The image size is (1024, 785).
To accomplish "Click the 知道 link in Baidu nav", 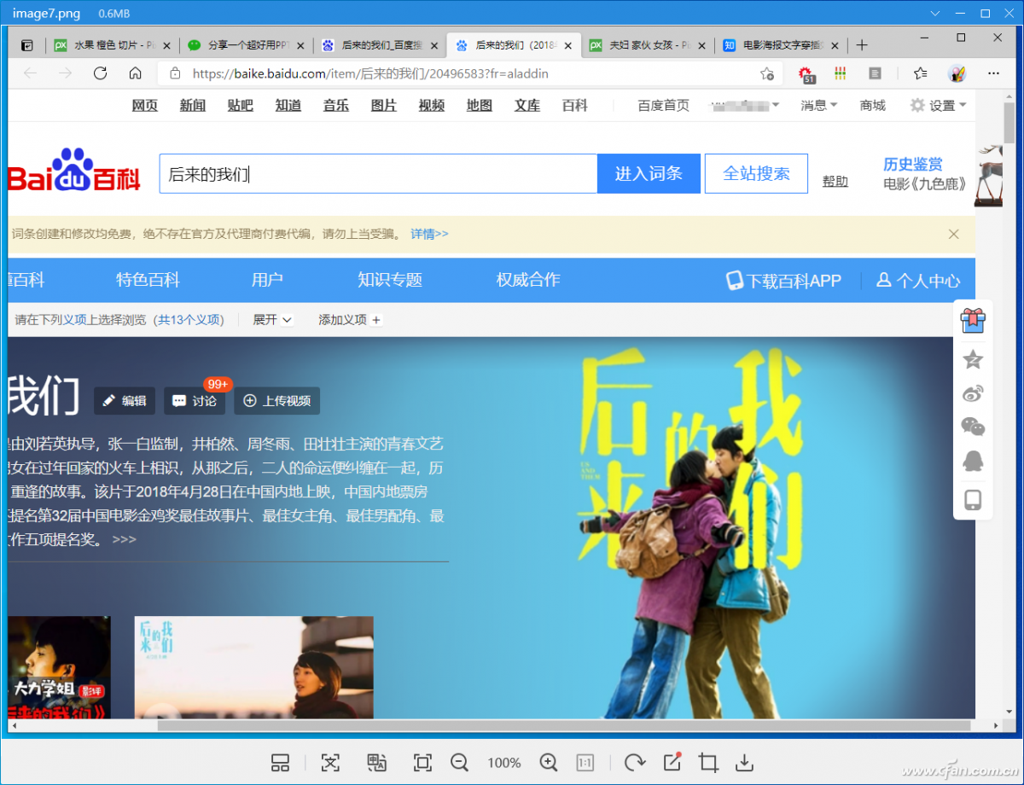I will [x=288, y=105].
